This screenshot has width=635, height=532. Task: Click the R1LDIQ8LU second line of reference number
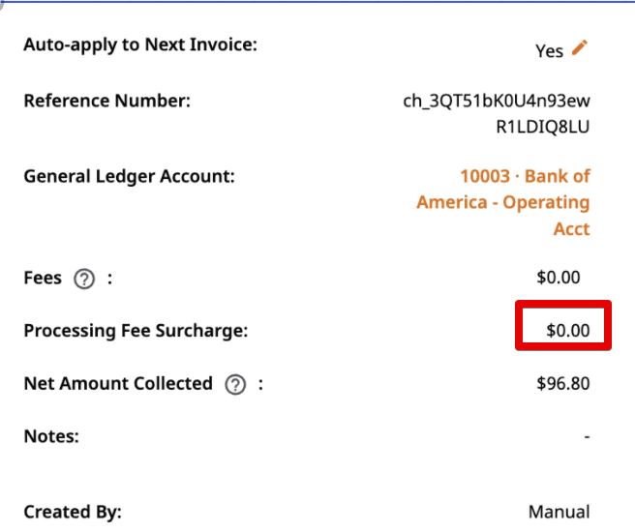pos(543,127)
